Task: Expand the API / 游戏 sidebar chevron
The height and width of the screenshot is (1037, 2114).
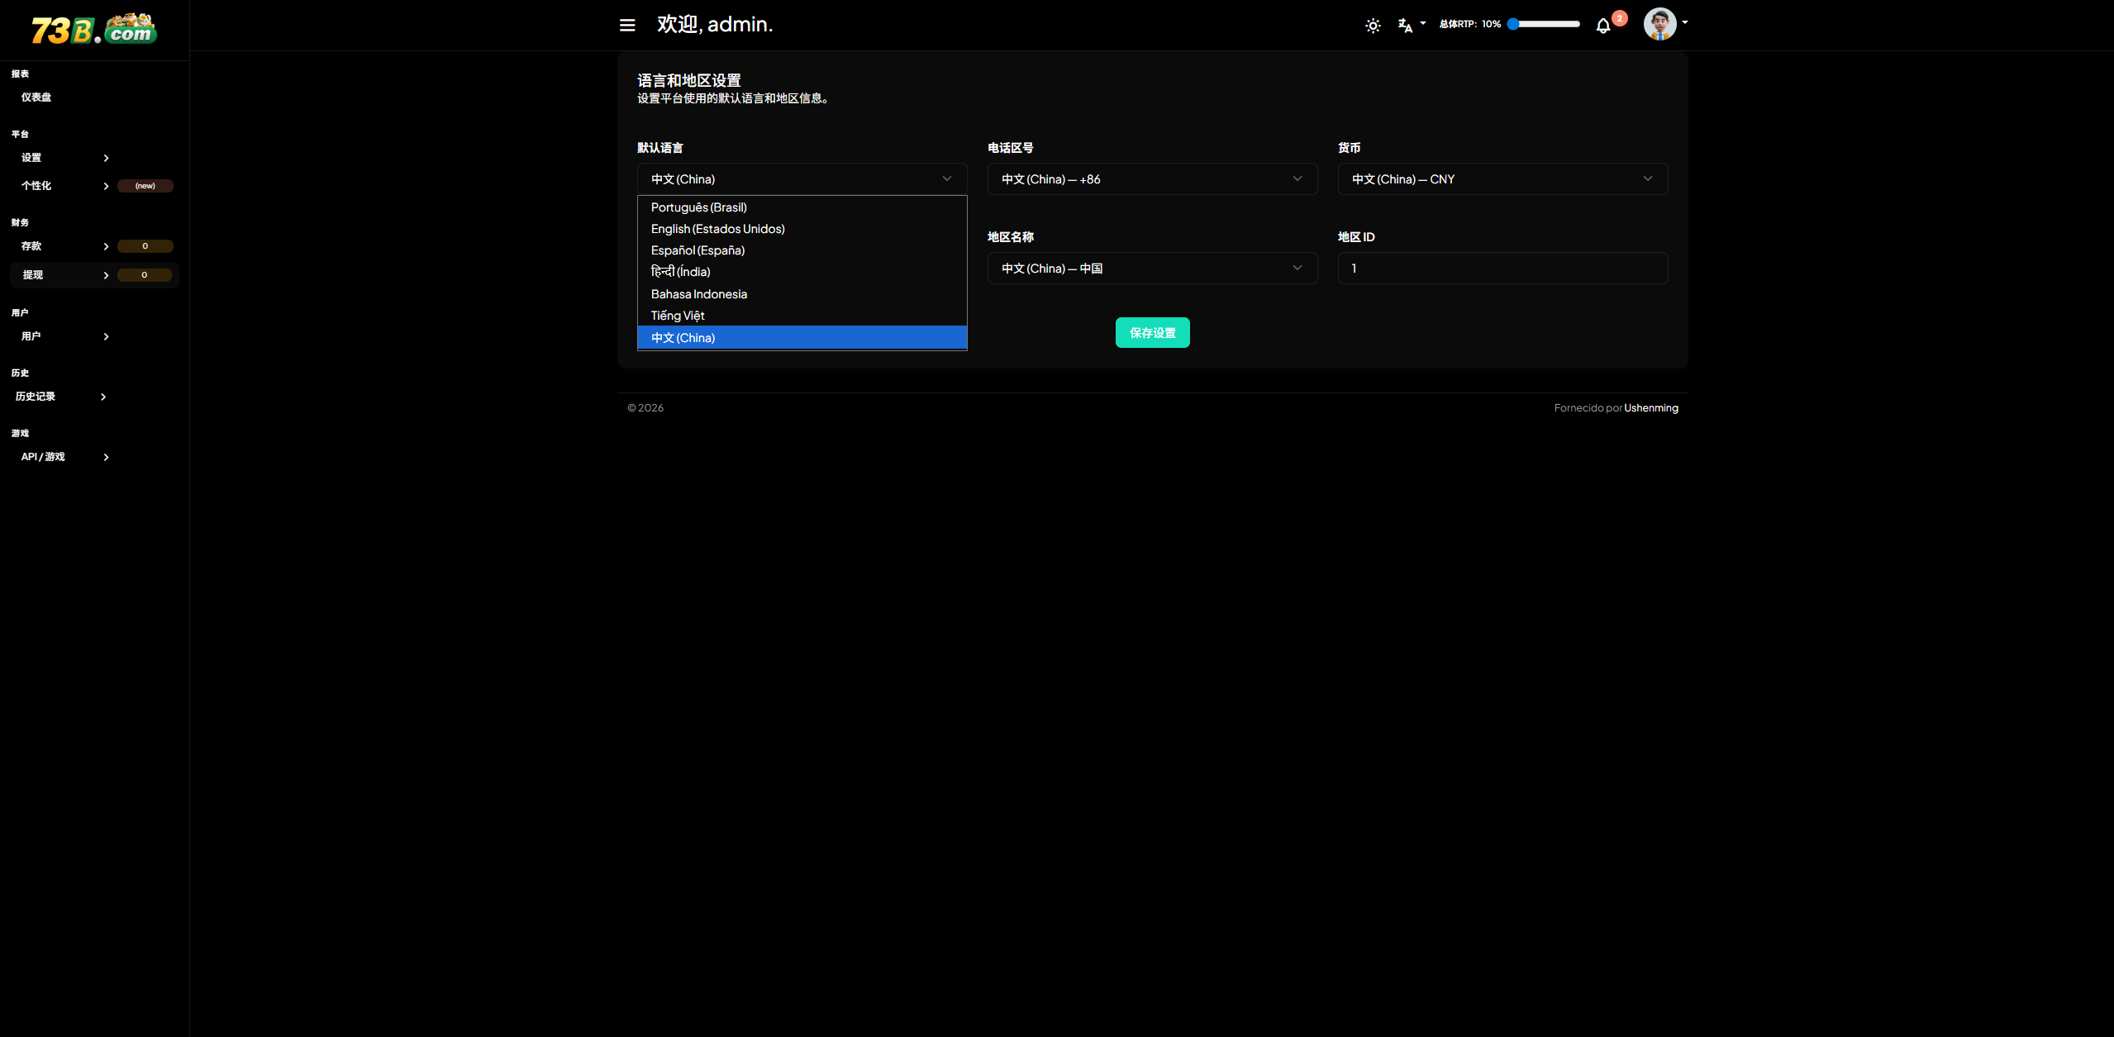Action: click(x=106, y=457)
